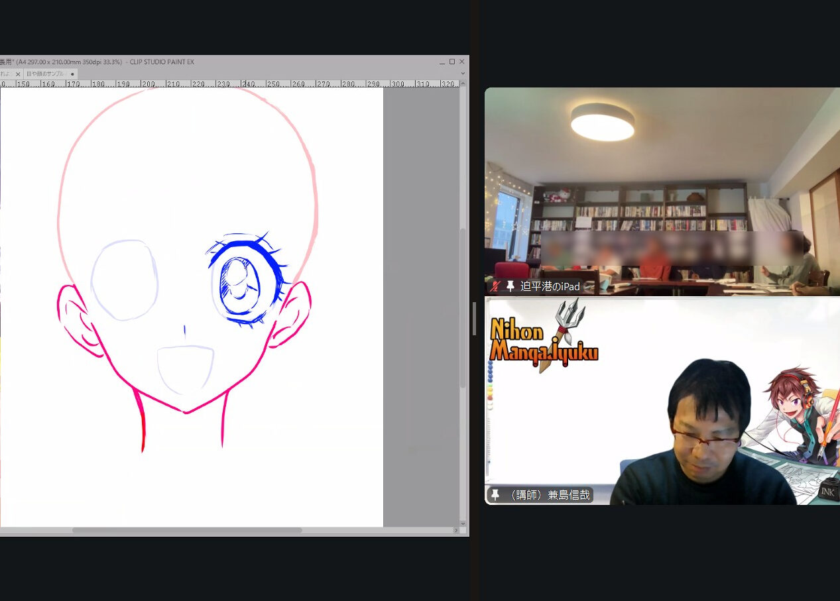Maximize the Clip Studio Paint window
840x601 pixels.
coord(452,62)
